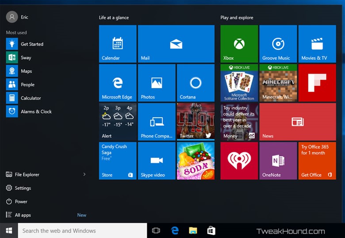Open the iHeartRadio tile
Screen dimensions: 345x238
click(239, 161)
